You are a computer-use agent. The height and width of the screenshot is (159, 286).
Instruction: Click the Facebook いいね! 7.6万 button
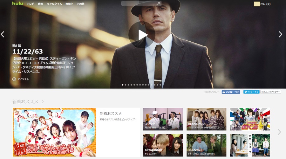[231, 92]
